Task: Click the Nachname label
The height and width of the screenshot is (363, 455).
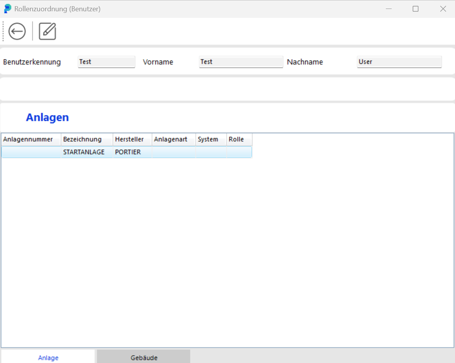Action: [305, 62]
